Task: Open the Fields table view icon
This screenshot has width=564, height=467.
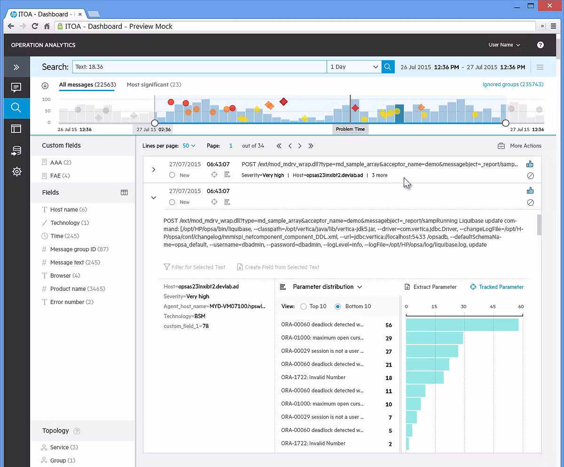Action: pos(124,193)
